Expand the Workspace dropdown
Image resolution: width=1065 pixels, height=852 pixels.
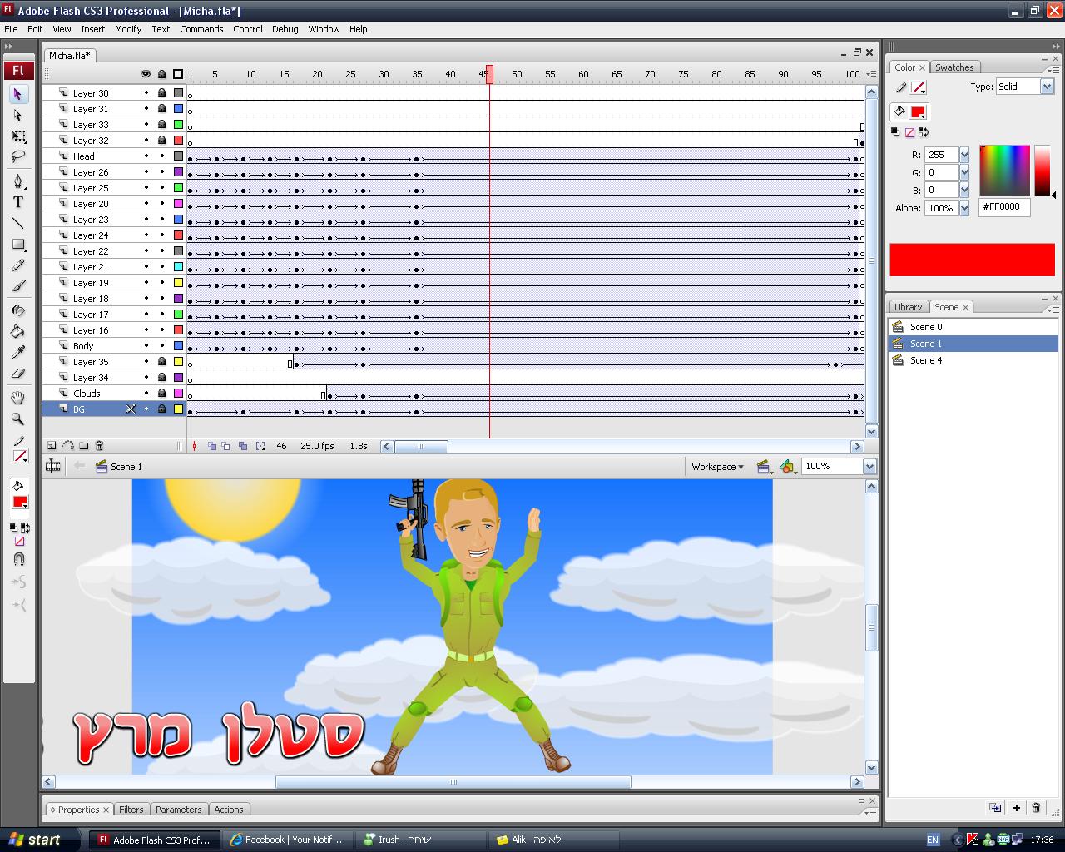(717, 467)
